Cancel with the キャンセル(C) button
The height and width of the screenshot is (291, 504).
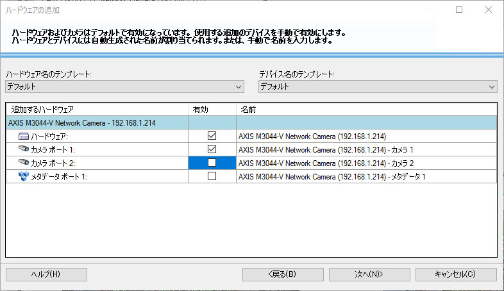456,274
